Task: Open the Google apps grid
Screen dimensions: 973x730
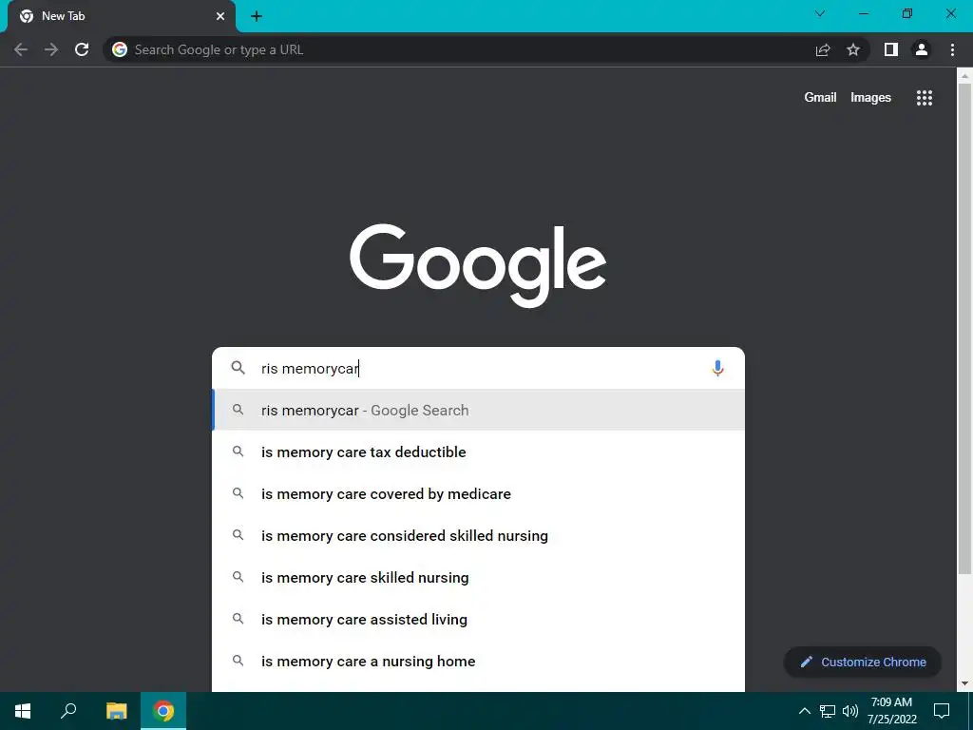Action: 925,98
